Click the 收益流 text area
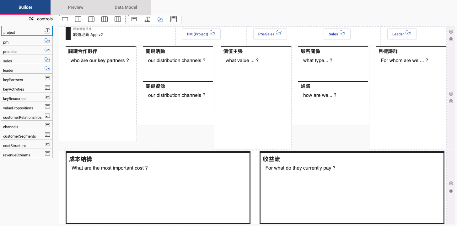The image size is (457, 226). pyautogui.click(x=352, y=187)
